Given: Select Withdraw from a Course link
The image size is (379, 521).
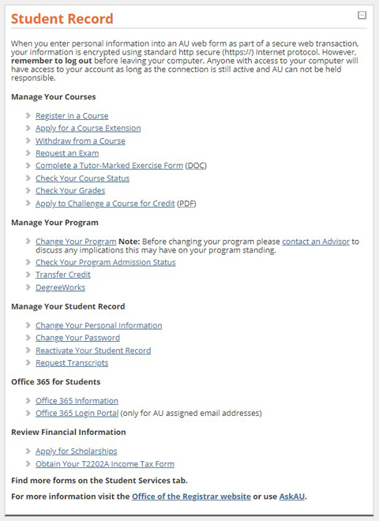Looking at the screenshot, I should click(80, 141).
